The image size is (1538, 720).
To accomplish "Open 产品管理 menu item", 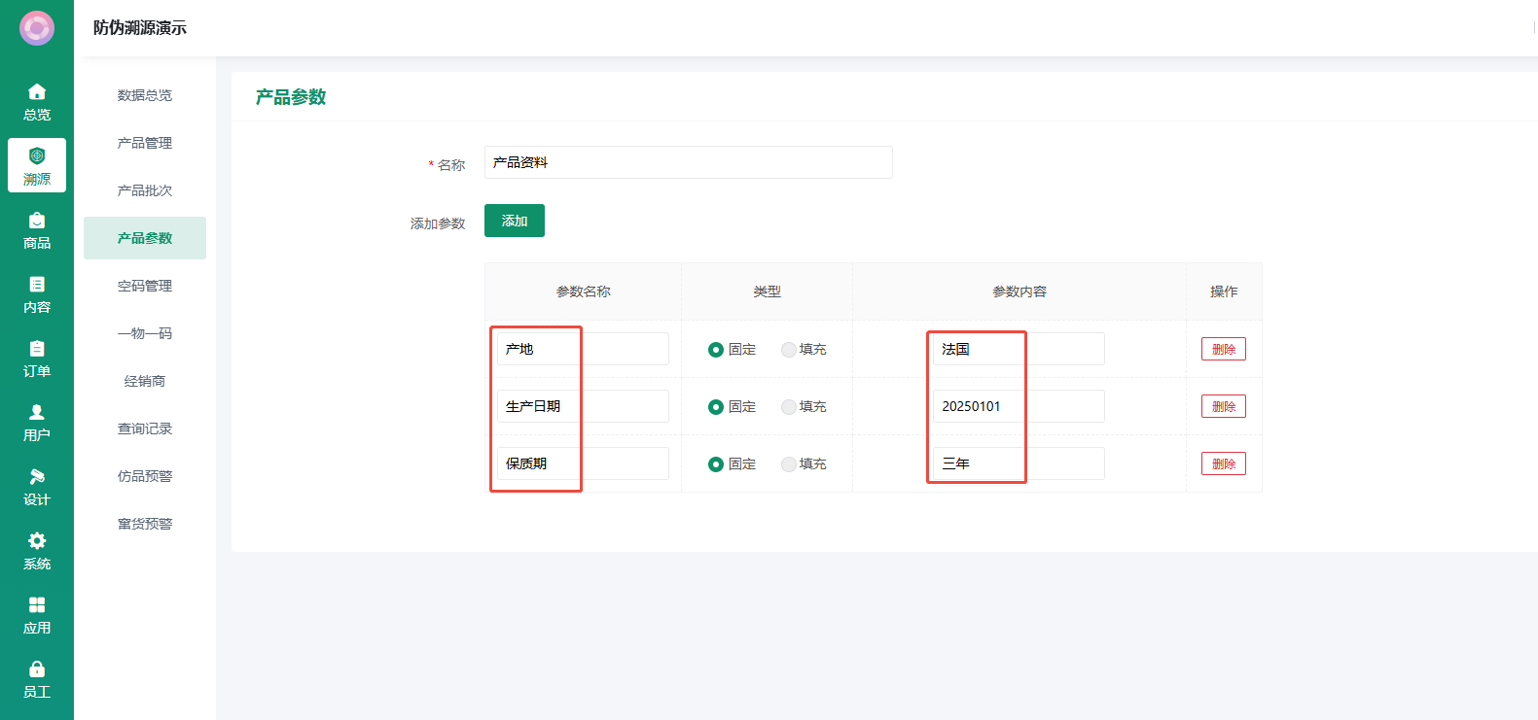I will (145, 143).
